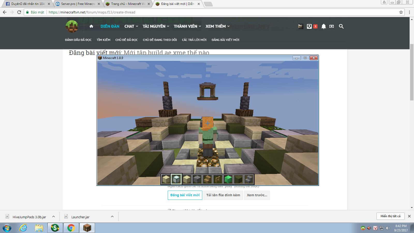Select the wooden fence hotbar slot
Image resolution: width=414 pixels, height=233 pixels.
[x=218, y=179]
